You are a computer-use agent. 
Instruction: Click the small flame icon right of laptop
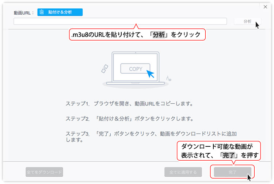(168, 78)
